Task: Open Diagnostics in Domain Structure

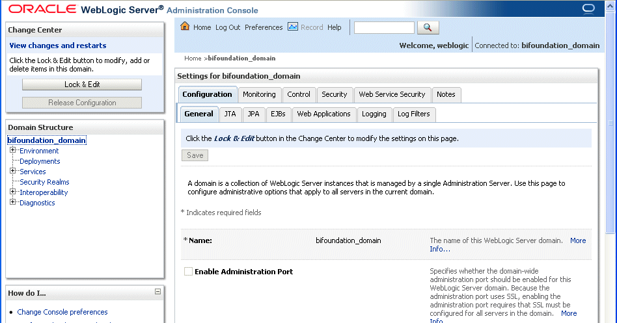Action: pyautogui.click(x=37, y=203)
